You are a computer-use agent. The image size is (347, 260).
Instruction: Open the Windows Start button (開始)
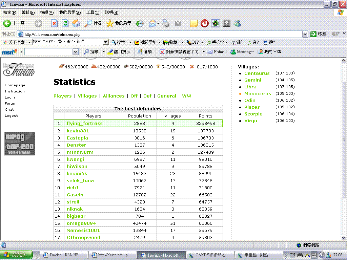coord(16,255)
